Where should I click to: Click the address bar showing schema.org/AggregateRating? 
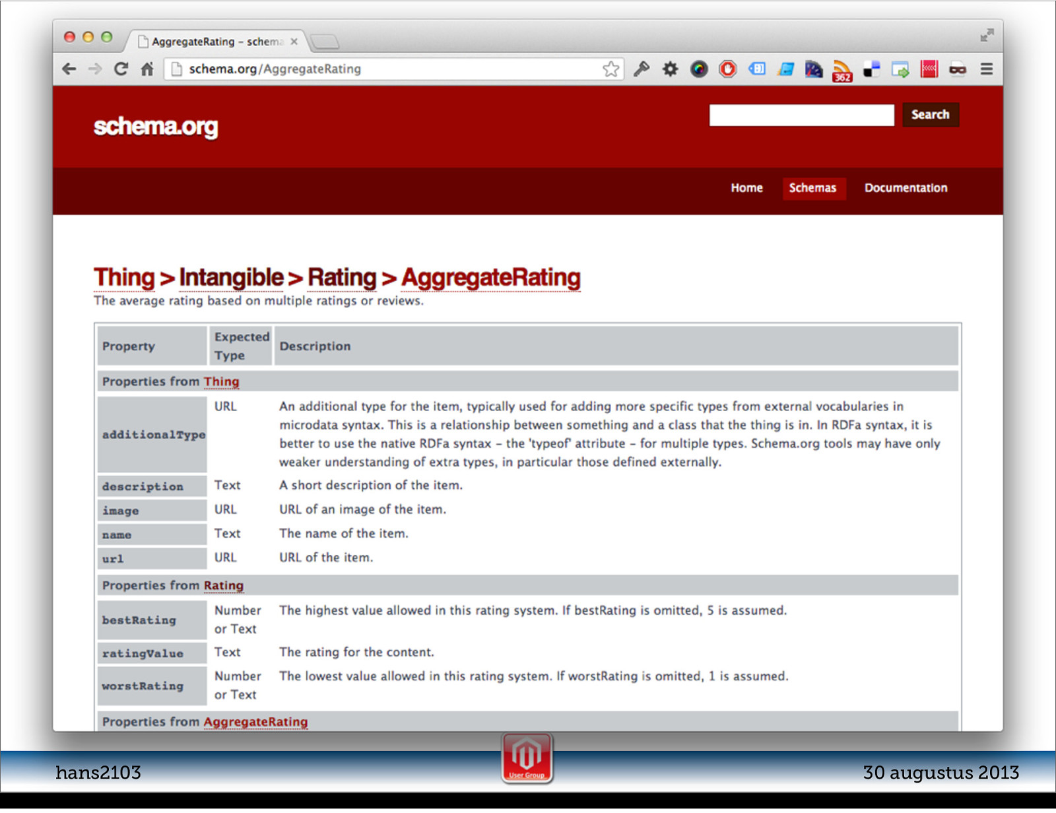point(393,69)
